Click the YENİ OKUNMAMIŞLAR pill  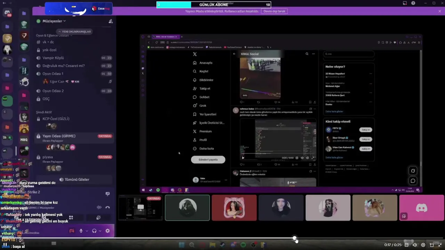click(x=74, y=32)
